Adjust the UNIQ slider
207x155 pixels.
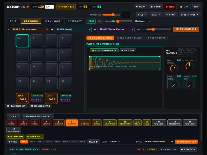[159, 29]
